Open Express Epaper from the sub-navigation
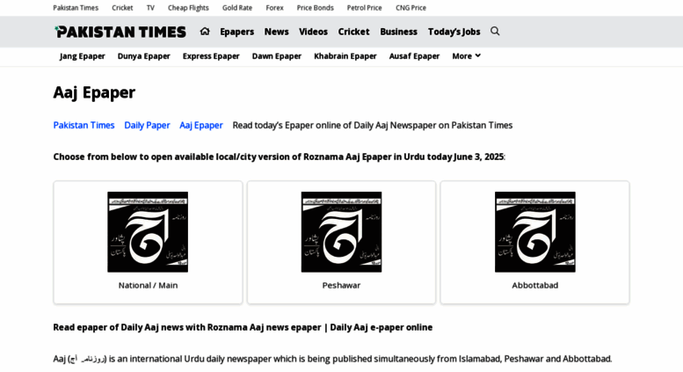683x372 pixels. click(211, 56)
